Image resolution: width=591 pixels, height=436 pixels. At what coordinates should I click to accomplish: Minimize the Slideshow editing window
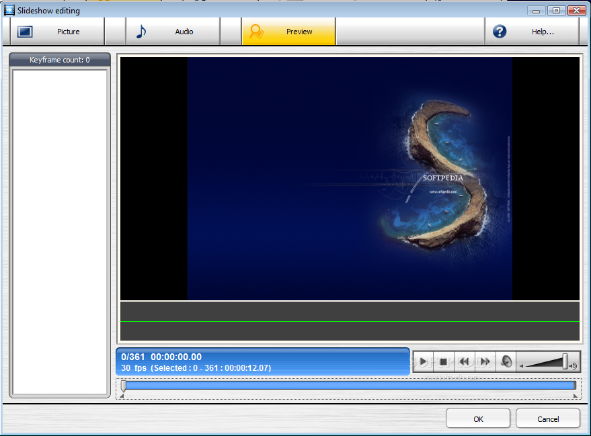(536, 11)
